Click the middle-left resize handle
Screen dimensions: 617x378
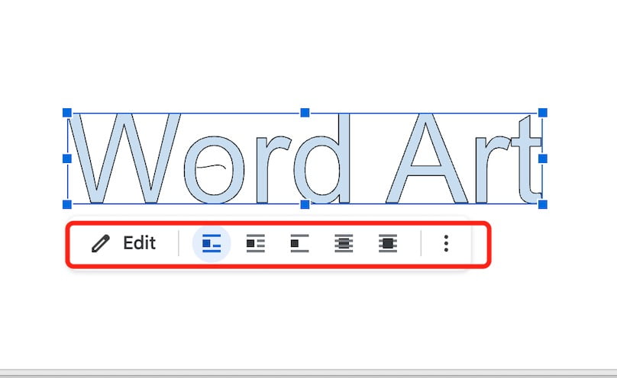tap(67, 159)
